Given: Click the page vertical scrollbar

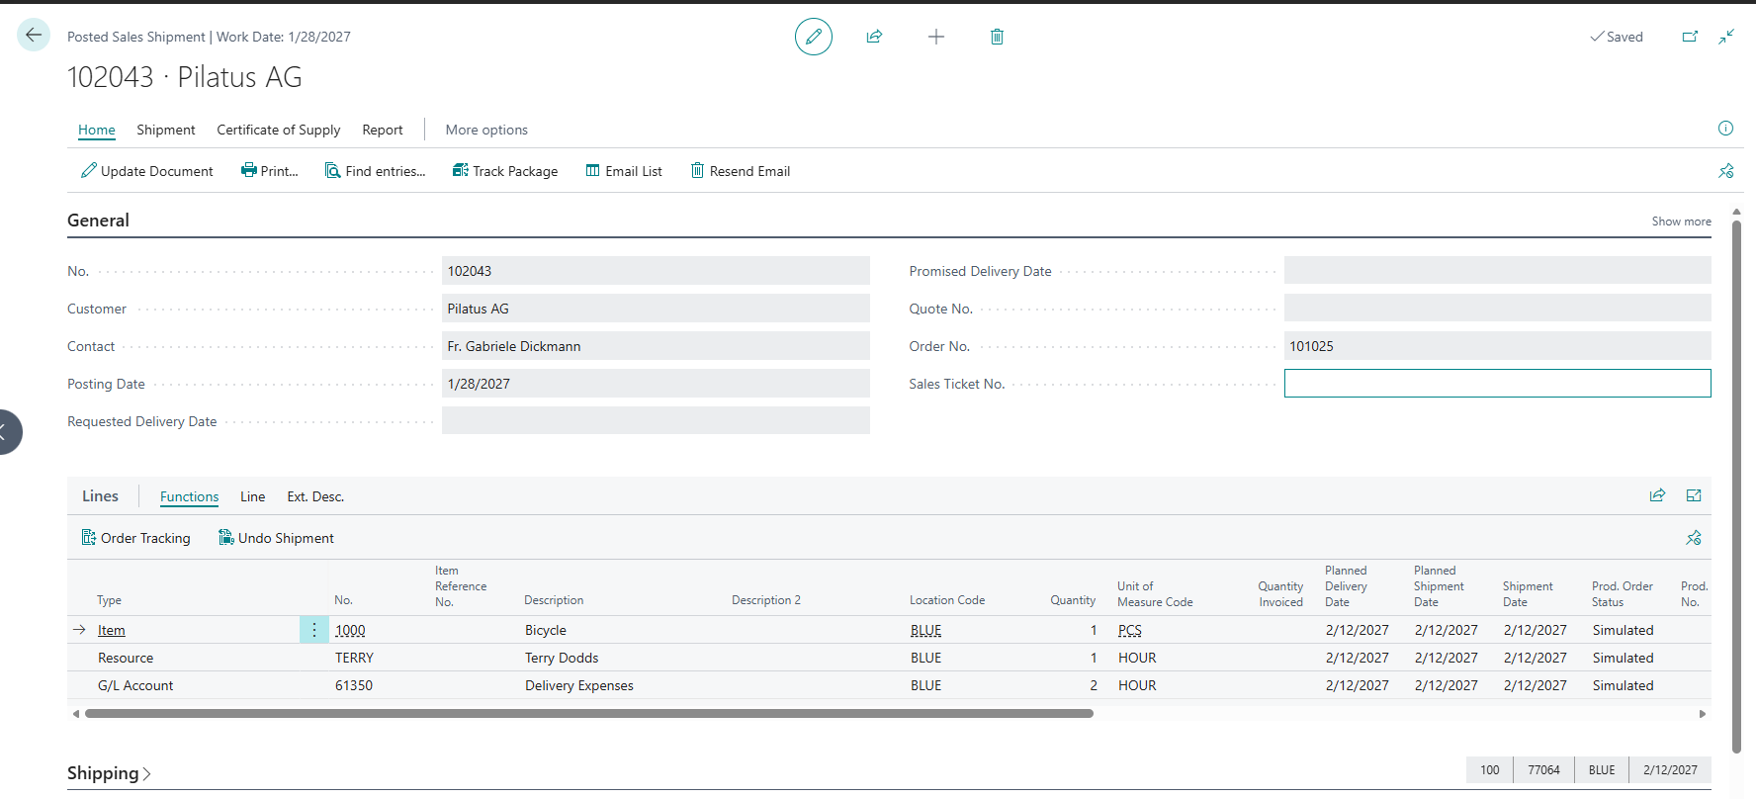Looking at the screenshot, I should [x=1736, y=487].
